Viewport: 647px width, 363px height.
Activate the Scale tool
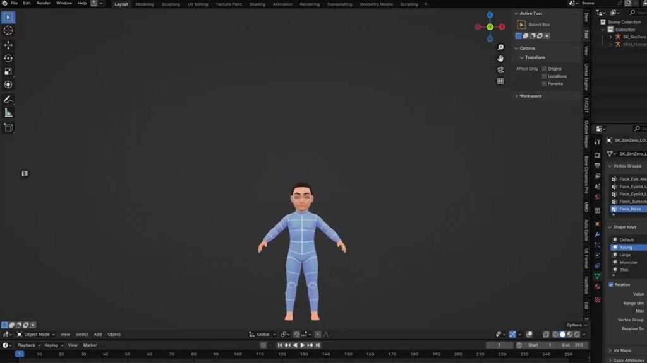[8, 71]
